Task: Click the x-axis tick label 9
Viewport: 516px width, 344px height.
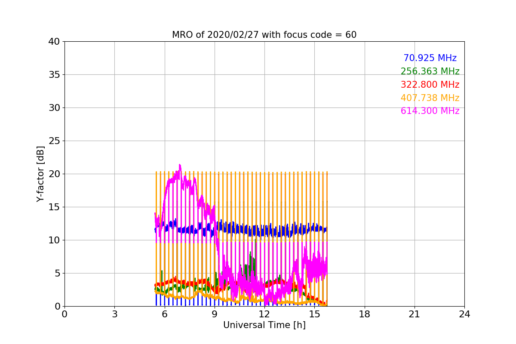Action: coord(215,314)
